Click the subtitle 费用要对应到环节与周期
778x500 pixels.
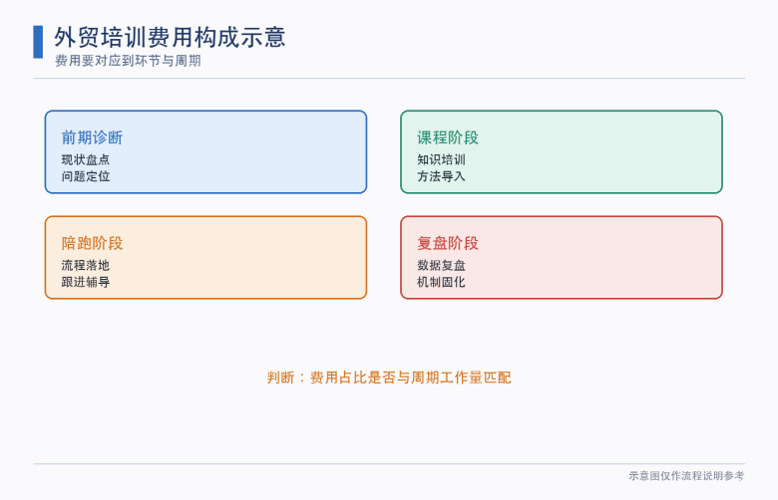[x=128, y=61]
